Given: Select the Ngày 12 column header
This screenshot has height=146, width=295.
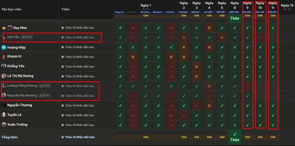Looking at the screenshot, I should pyautogui.click(x=287, y=6).
